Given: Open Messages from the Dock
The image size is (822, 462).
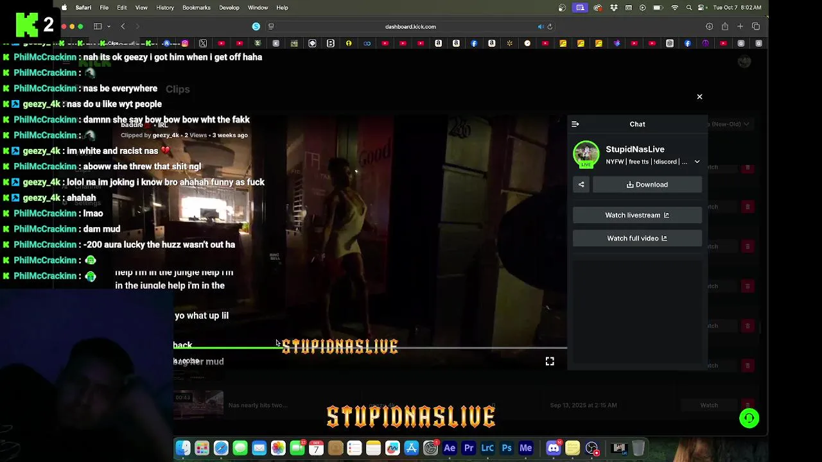Looking at the screenshot, I should tap(240, 448).
